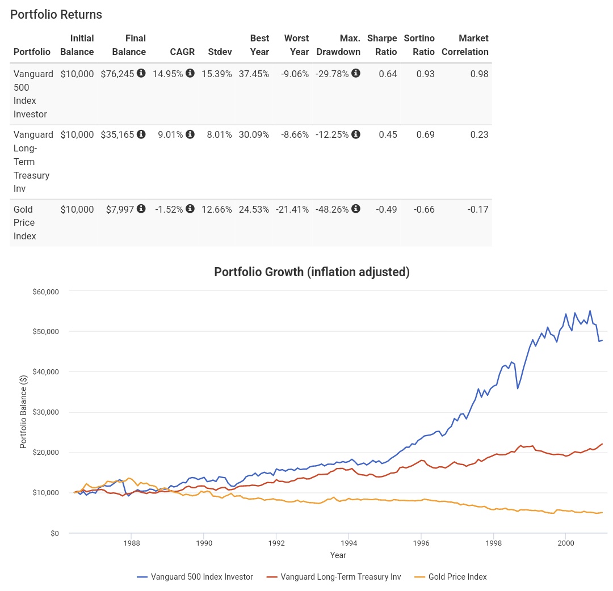Click info icon next to $35,165 balance
Screen dimensions: 613x591
tap(141, 134)
